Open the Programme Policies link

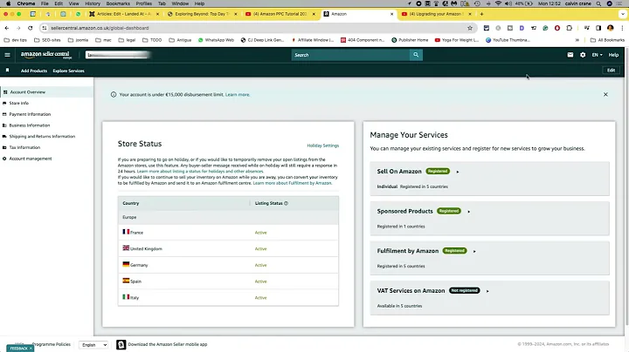pyautogui.click(x=52, y=344)
